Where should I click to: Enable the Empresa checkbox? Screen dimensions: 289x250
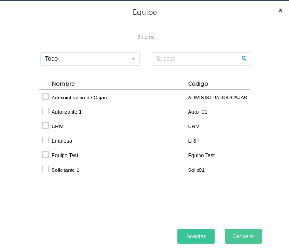[x=45, y=140]
